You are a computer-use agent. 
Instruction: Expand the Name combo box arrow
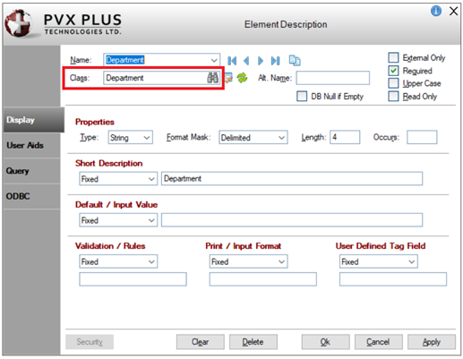point(214,60)
